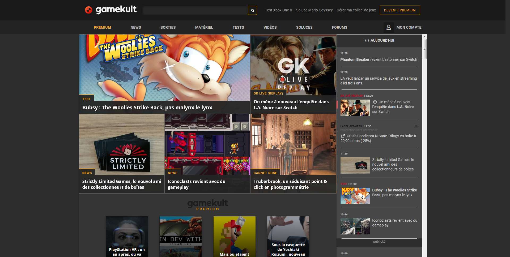Open the Strictly Limited cards featured image

122,144
